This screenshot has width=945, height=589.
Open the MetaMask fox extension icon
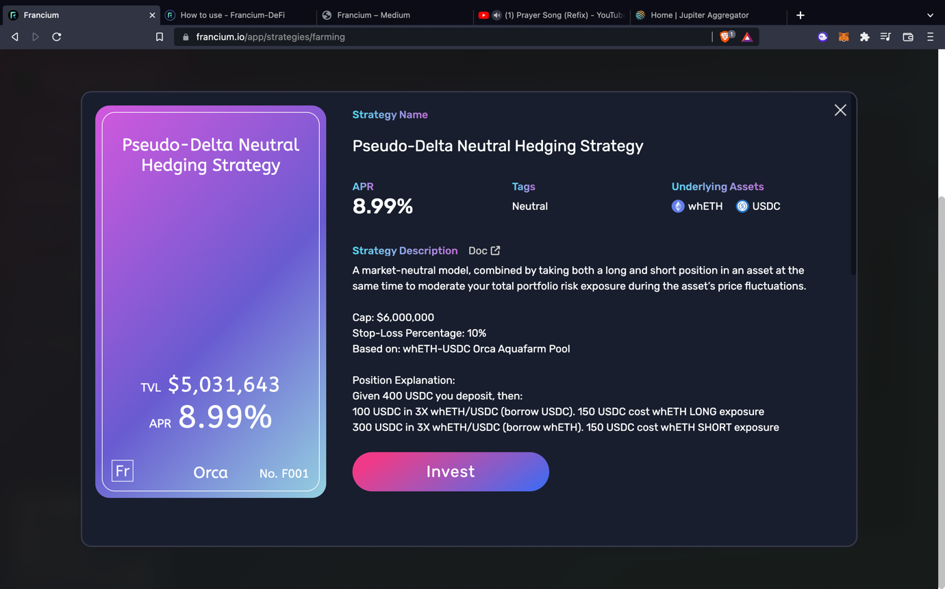(844, 37)
